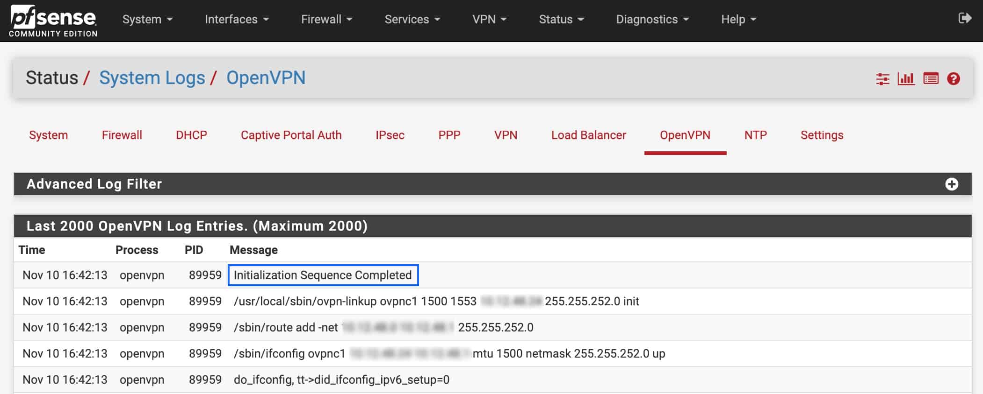Click the pfSense Community Edition logo
The width and height of the screenshot is (983, 394).
click(x=53, y=21)
